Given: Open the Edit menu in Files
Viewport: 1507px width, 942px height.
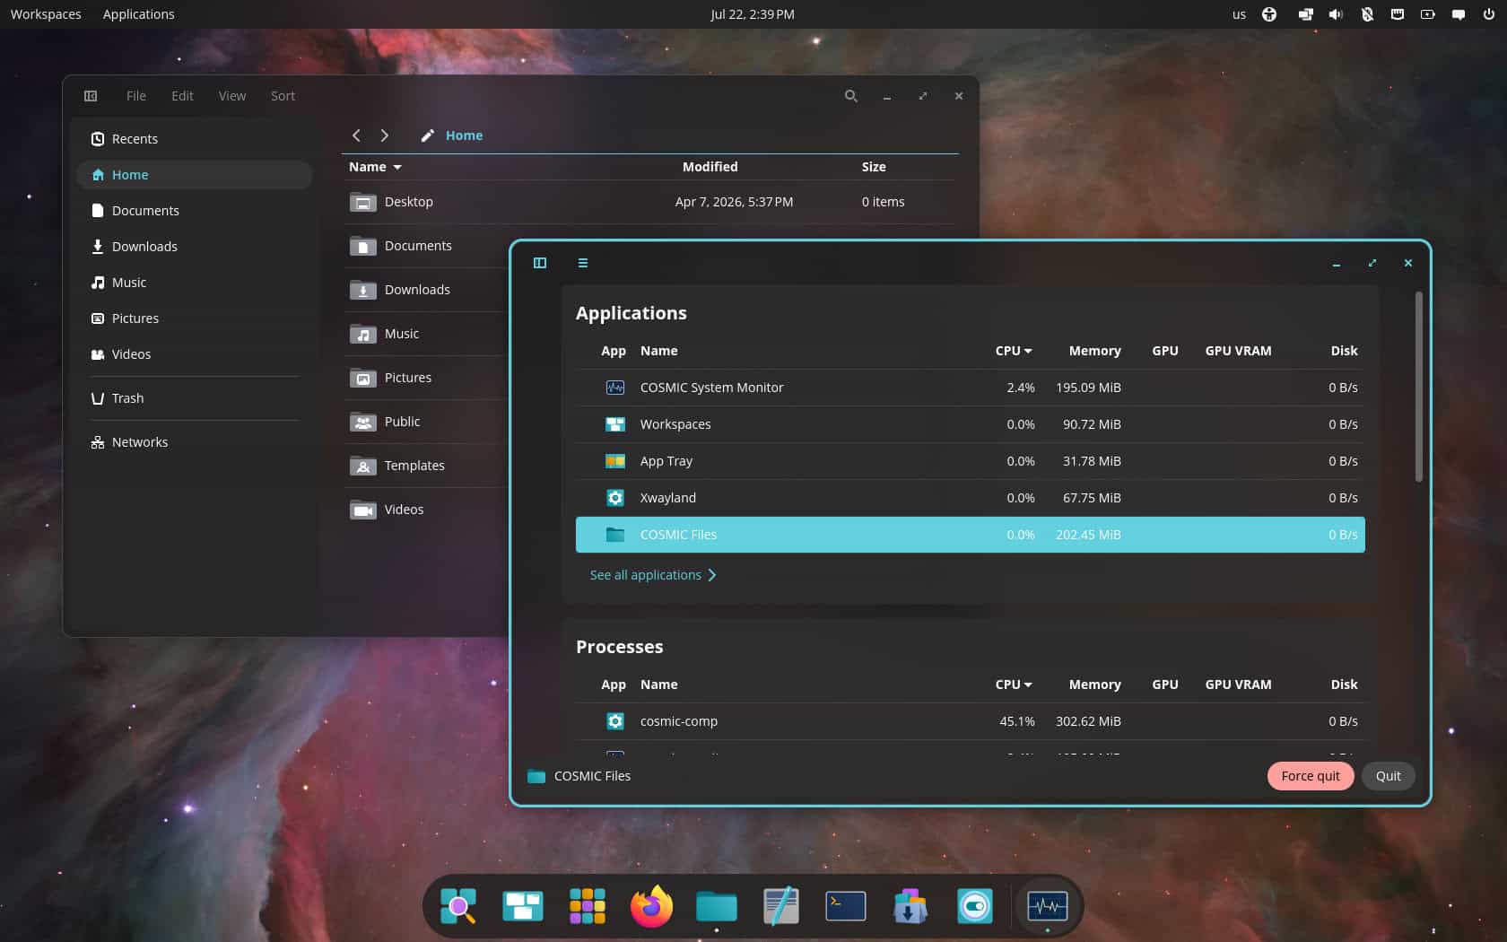Looking at the screenshot, I should 182,96.
